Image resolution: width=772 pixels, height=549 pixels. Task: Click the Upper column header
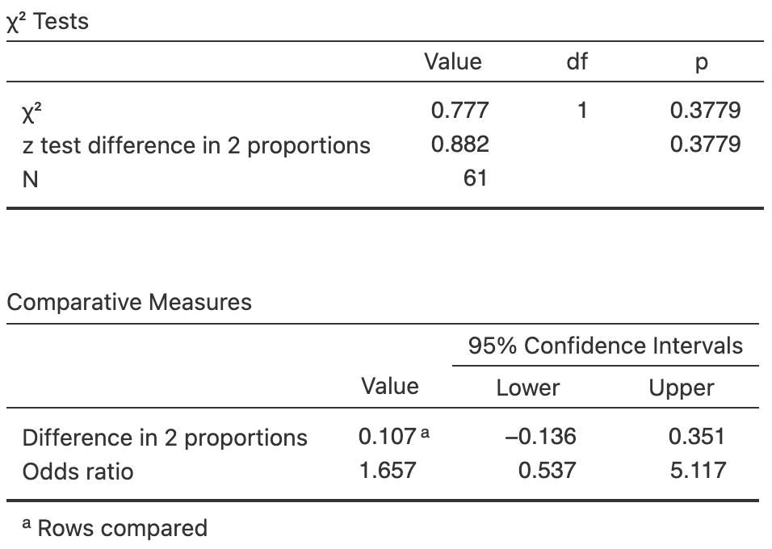pyautogui.click(x=682, y=388)
